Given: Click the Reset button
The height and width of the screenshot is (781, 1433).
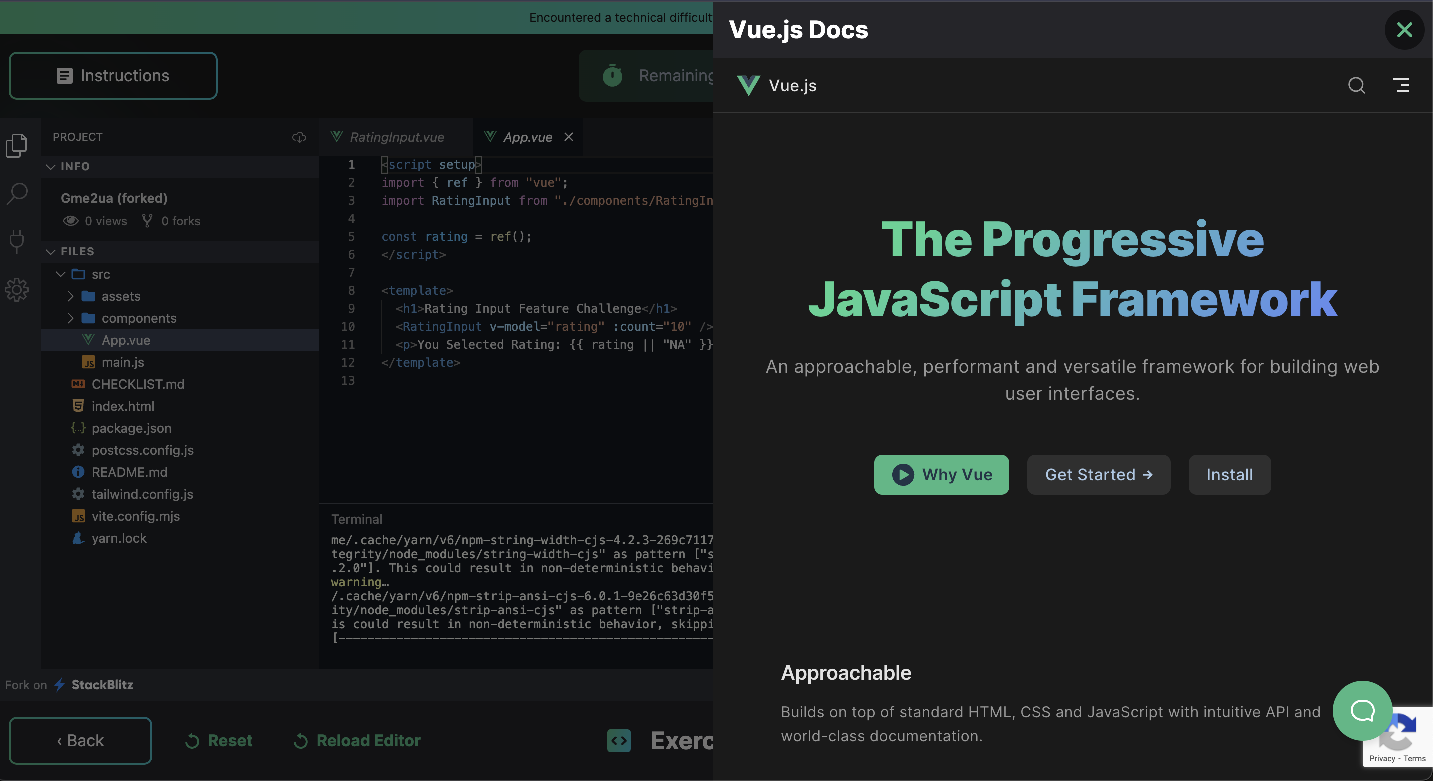Looking at the screenshot, I should click(x=219, y=740).
